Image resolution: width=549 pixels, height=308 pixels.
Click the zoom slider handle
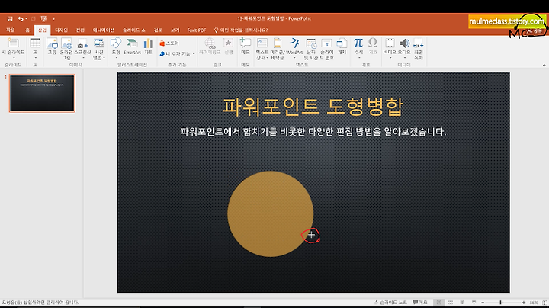[x=501, y=303]
